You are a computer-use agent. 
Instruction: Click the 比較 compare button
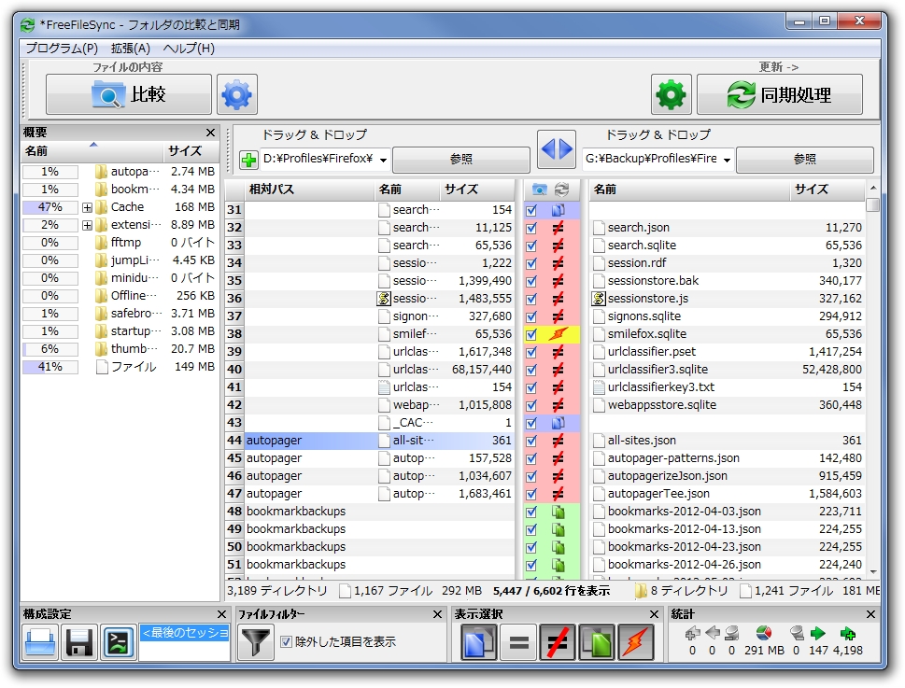point(128,93)
